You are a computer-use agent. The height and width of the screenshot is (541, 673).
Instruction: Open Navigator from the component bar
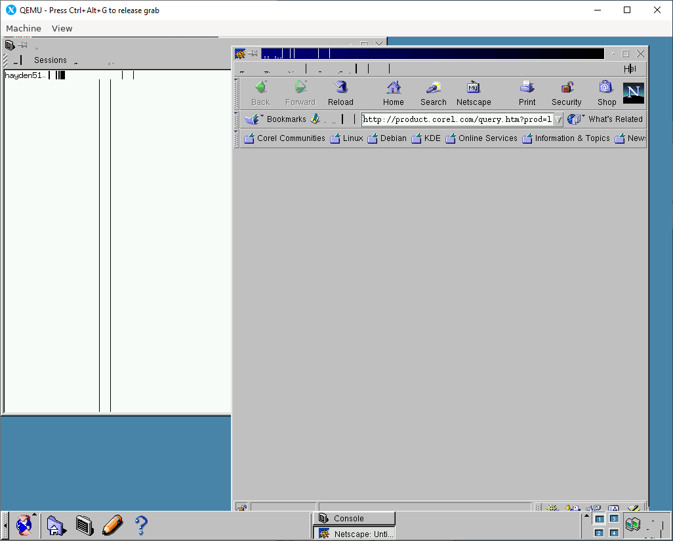552,508
